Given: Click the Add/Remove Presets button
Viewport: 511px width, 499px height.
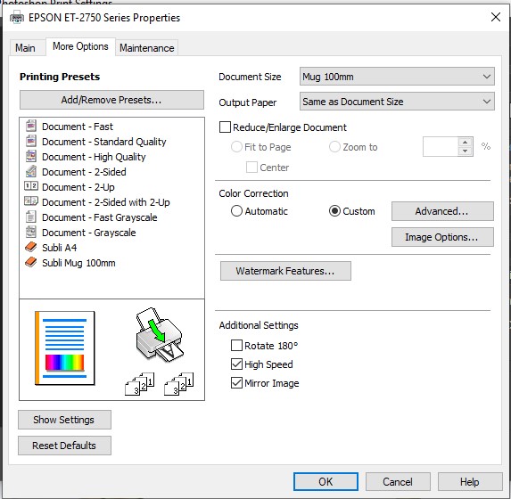Looking at the screenshot, I should coord(111,100).
